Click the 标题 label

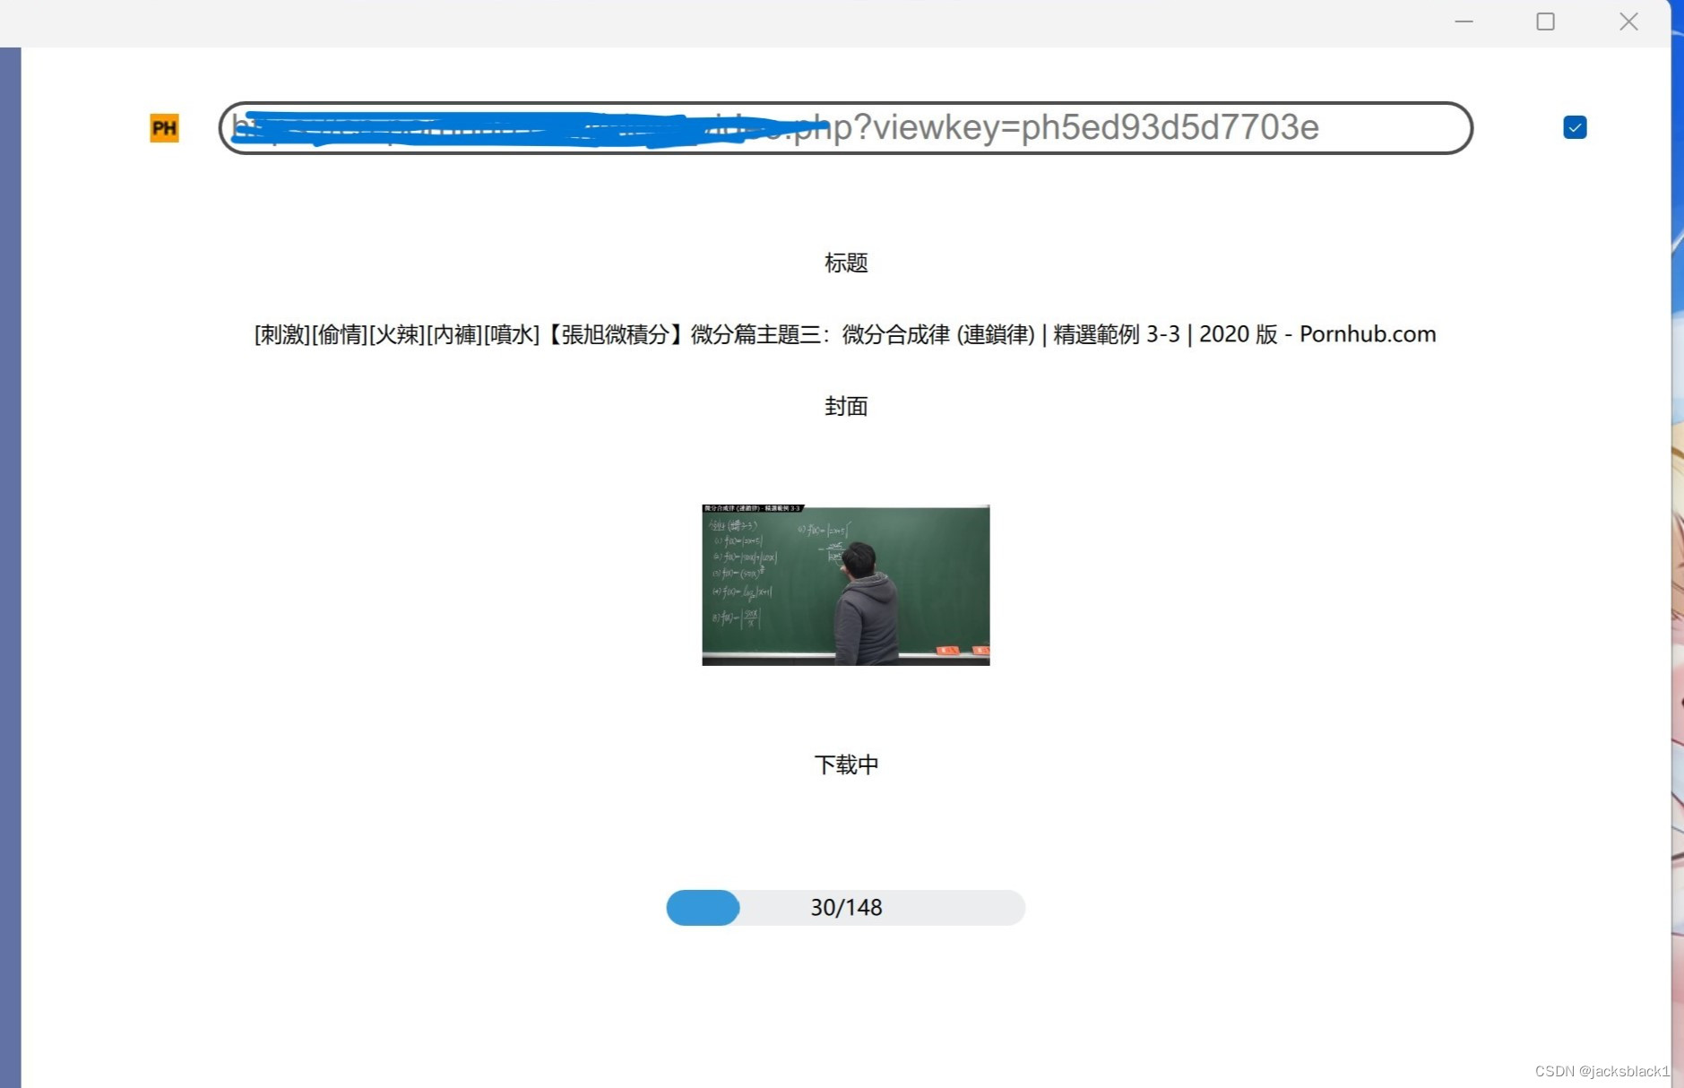coord(846,263)
